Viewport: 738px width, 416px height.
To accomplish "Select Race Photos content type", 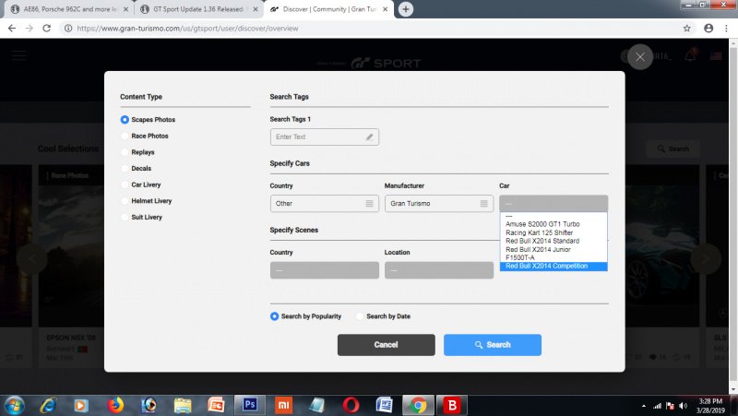I will [x=145, y=136].
